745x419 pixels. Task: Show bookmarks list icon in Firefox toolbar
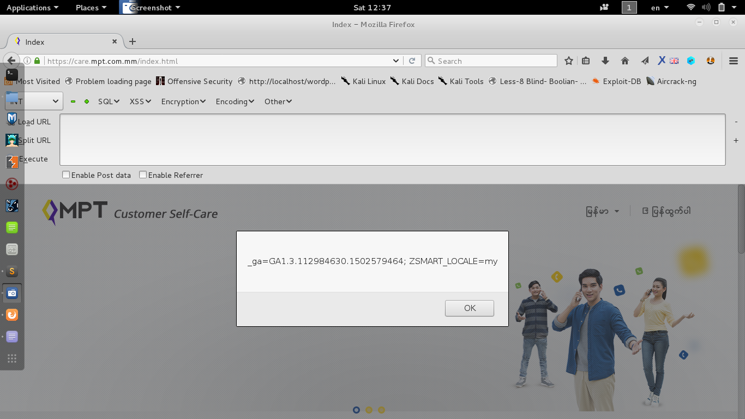(586, 61)
